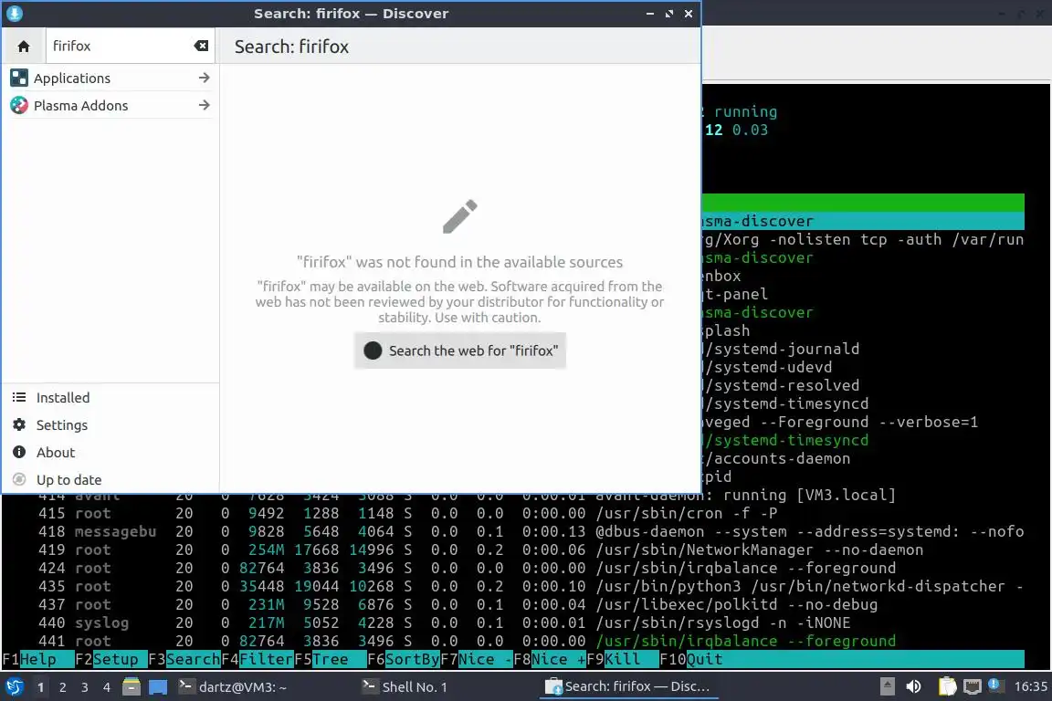Click the Plasma Addons icon
The height and width of the screenshot is (701, 1052).
[x=19, y=105]
